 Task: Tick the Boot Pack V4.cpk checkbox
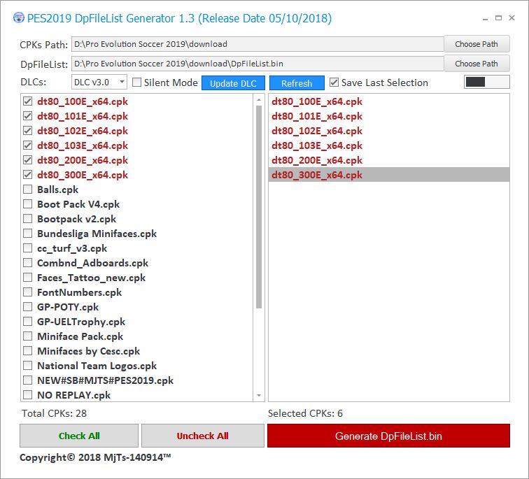pos(28,204)
